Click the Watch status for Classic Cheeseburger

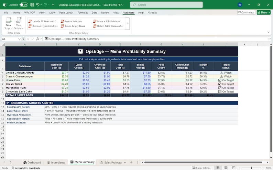pos(226,76)
